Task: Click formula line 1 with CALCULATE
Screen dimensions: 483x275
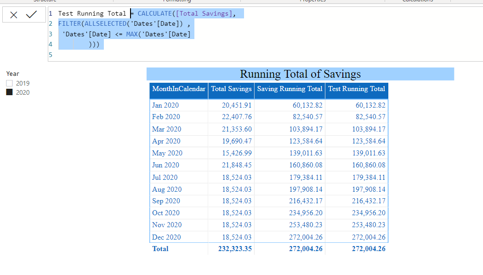Action: [x=147, y=13]
